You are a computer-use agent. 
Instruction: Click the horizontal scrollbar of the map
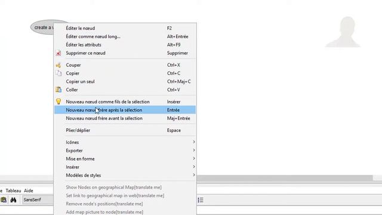(285, 178)
